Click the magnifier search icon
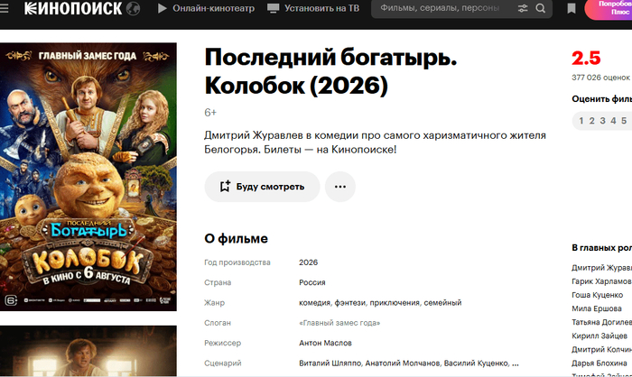The image size is (632, 377). coord(541,8)
